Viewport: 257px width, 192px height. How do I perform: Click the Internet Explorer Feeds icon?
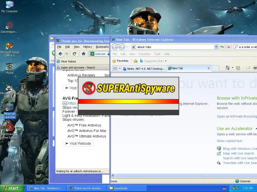tap(238, 68)
